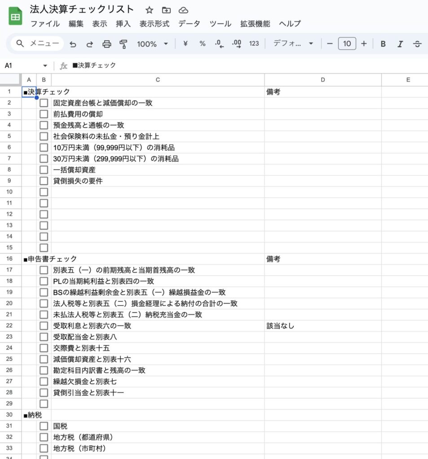Click the redo arrow in the toolbar

(x=90, y=44)
